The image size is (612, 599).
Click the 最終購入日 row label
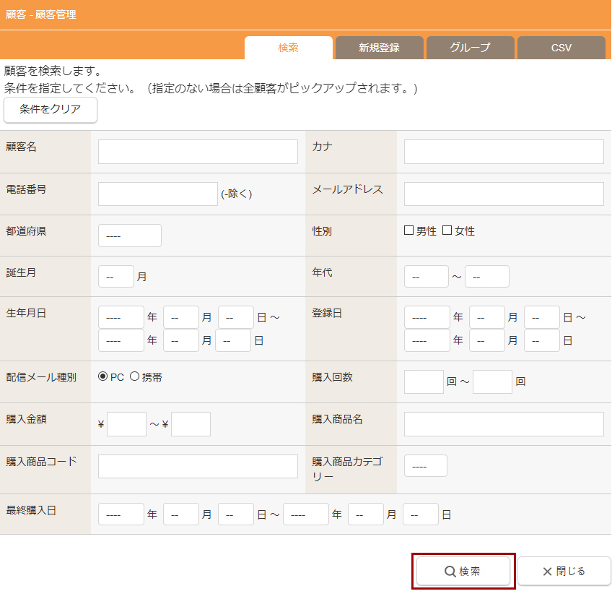coord(31,510)
